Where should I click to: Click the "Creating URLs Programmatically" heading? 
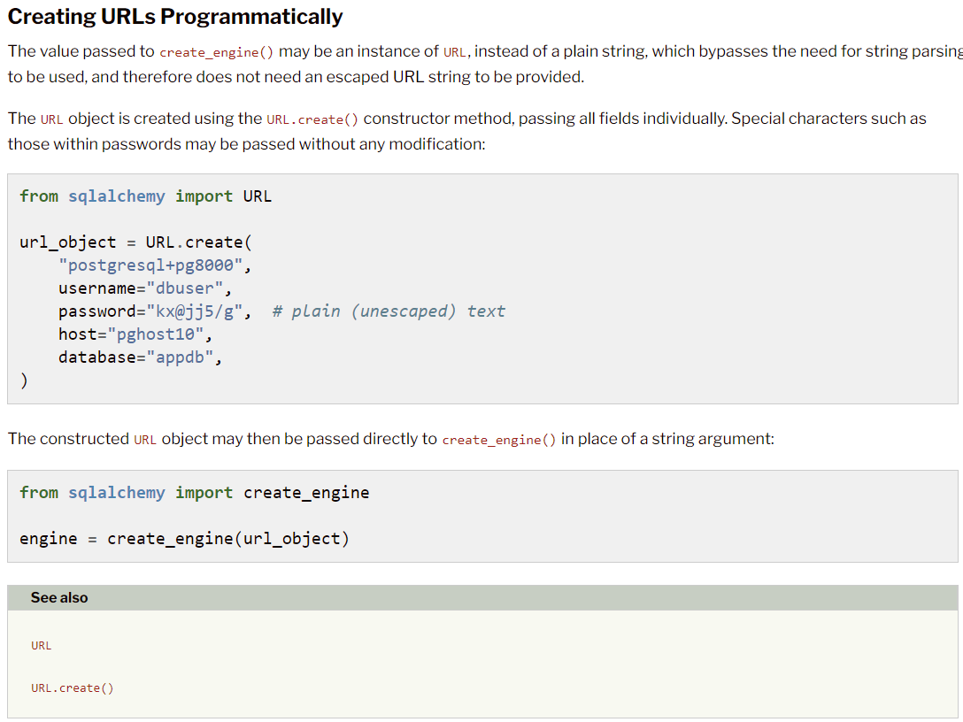point(175,17)
